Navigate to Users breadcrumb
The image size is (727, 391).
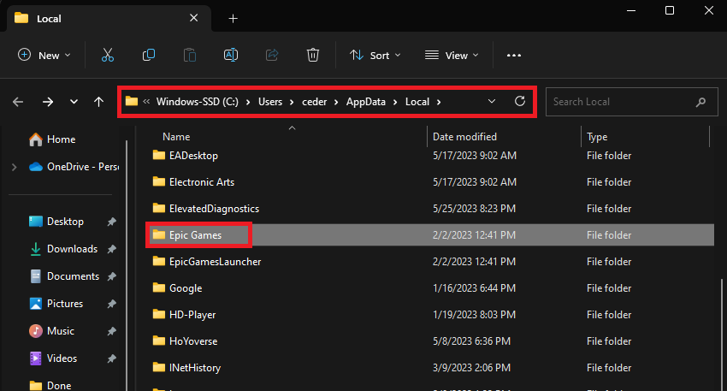pyautogui.click(x=270, y=102)
